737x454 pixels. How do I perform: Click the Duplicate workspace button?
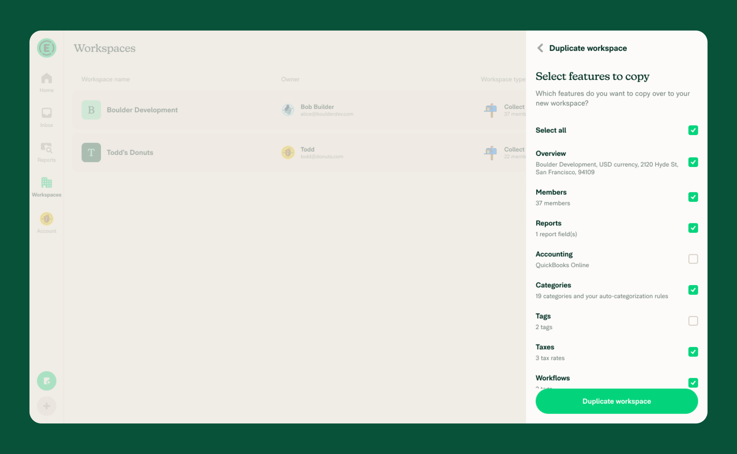pyautogui.click(x=616, y=401)
